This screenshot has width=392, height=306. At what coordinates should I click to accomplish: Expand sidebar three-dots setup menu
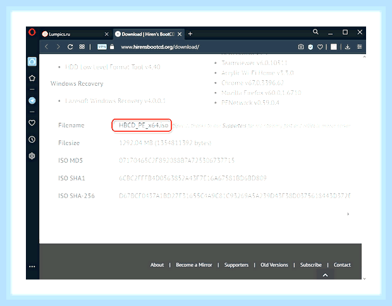tap(32, 267)
